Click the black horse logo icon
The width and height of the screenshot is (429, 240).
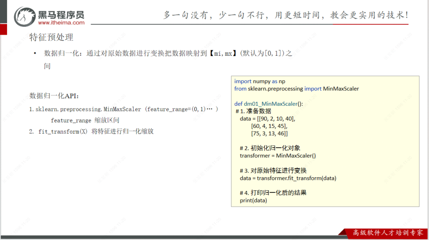pos(26,16)
